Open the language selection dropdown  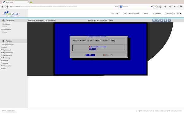point(179,14)
